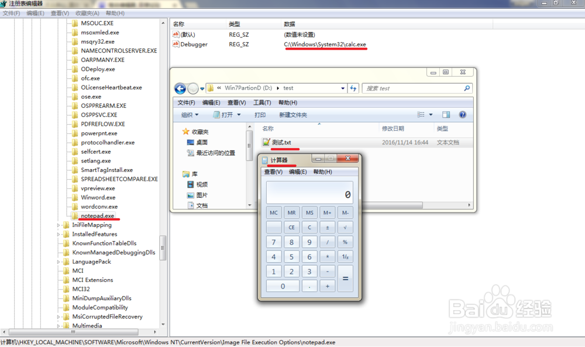This screenshot has height=347, width=585.
Task: Select the notepad.exe folder icon in tree
Action: (x=75, y=216)
